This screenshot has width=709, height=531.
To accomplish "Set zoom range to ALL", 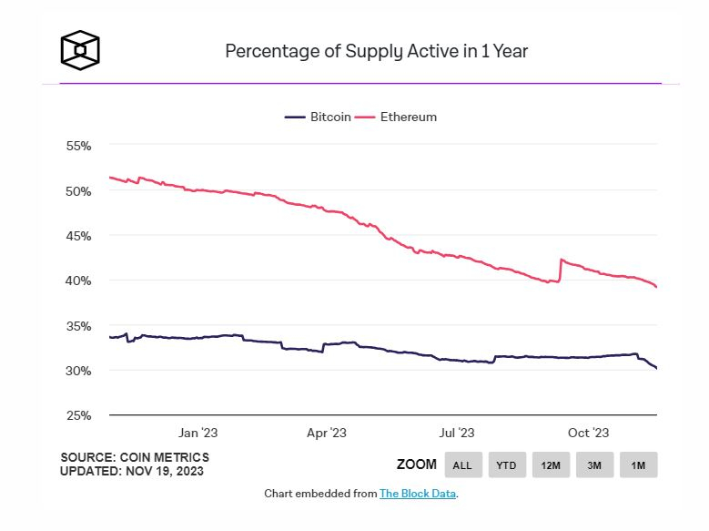I will (x=462, y=465).
